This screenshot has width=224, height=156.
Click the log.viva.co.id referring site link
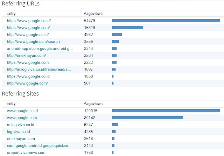(19, 132)
